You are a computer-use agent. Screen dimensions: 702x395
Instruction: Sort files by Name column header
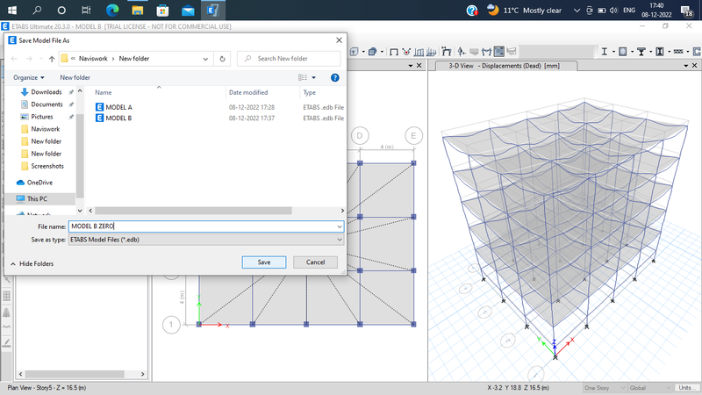tap(103, 92)
